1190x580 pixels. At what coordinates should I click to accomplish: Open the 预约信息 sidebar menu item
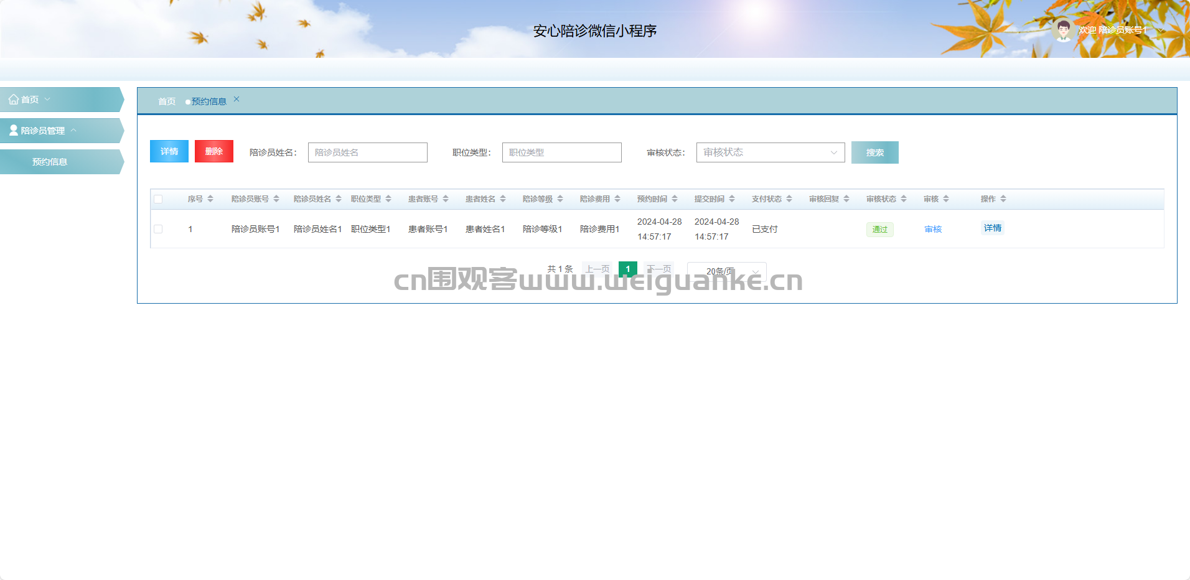pyautogui.click(x=50, y=162)
